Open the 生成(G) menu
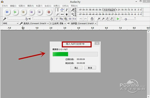The width and height of the screenshot is (150, 98). 48,6
